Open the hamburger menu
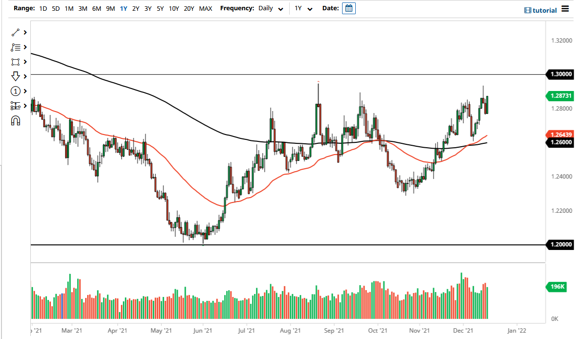The image size is (575, 339). pyautogui.click(x=564, y=9)
